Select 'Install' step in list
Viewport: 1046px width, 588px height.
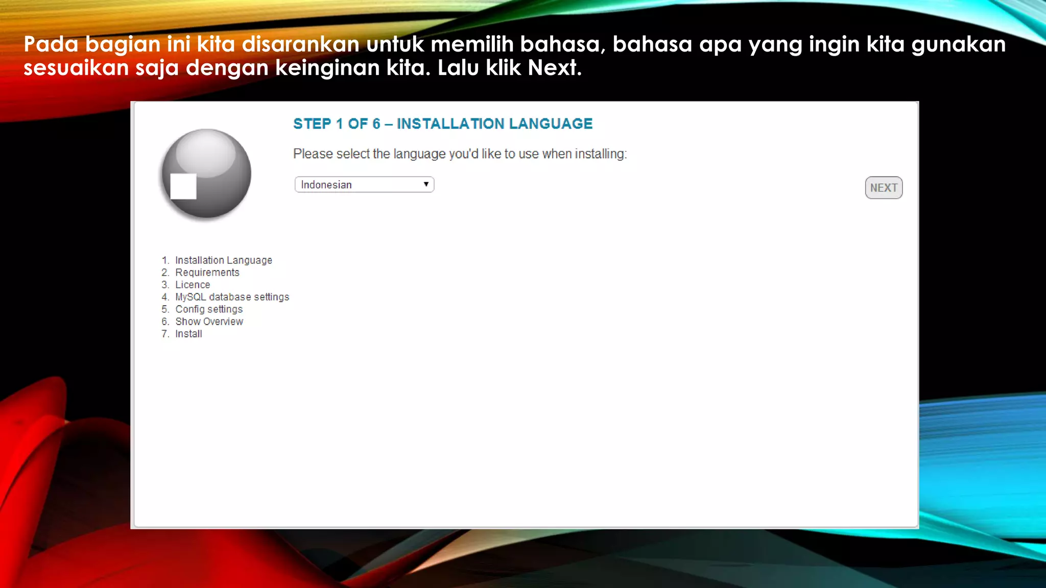[188, 334]
